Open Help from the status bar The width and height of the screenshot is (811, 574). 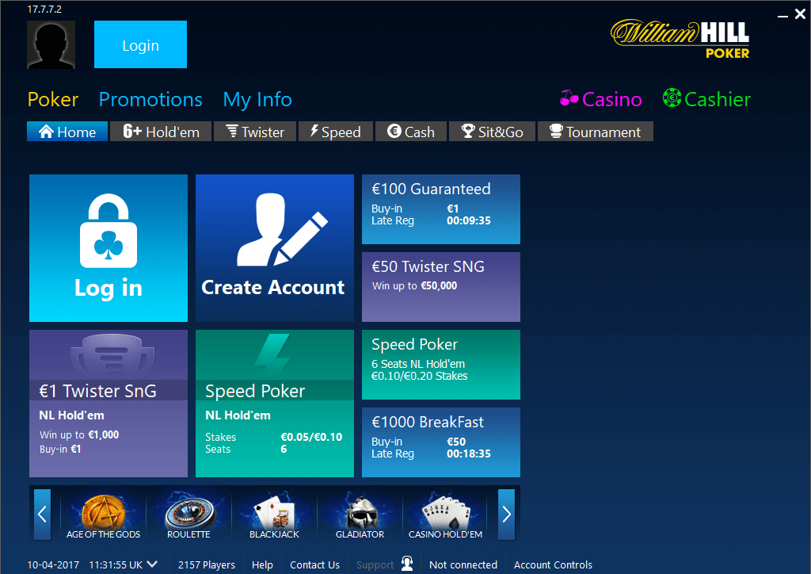click(x=262, y=564)
